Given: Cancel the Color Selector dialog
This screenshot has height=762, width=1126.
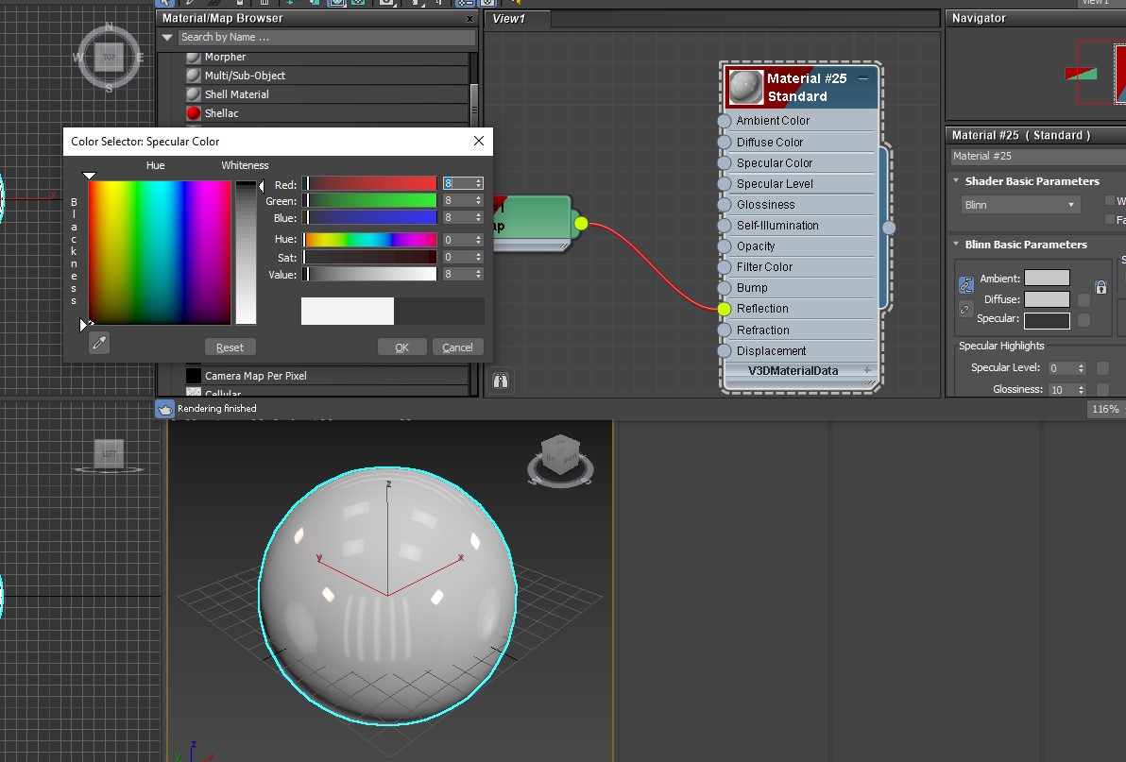Looking at the screenshot, I should (457, 347).
